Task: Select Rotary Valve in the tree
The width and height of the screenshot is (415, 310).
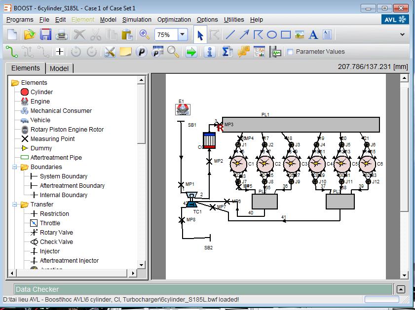Action: pyautogui.click(x=56, y=233)
